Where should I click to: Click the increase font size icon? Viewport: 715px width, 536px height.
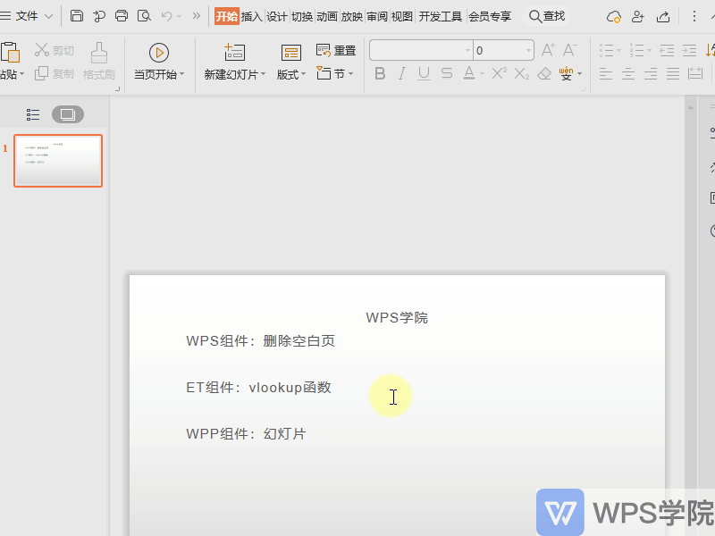click(548, 51)
